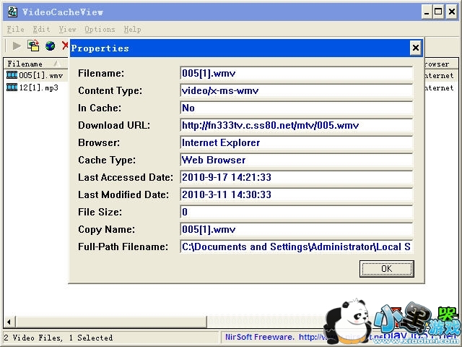
Task: Click the film icon beside 005[1].wmv
Action: (x=12, y=75)
